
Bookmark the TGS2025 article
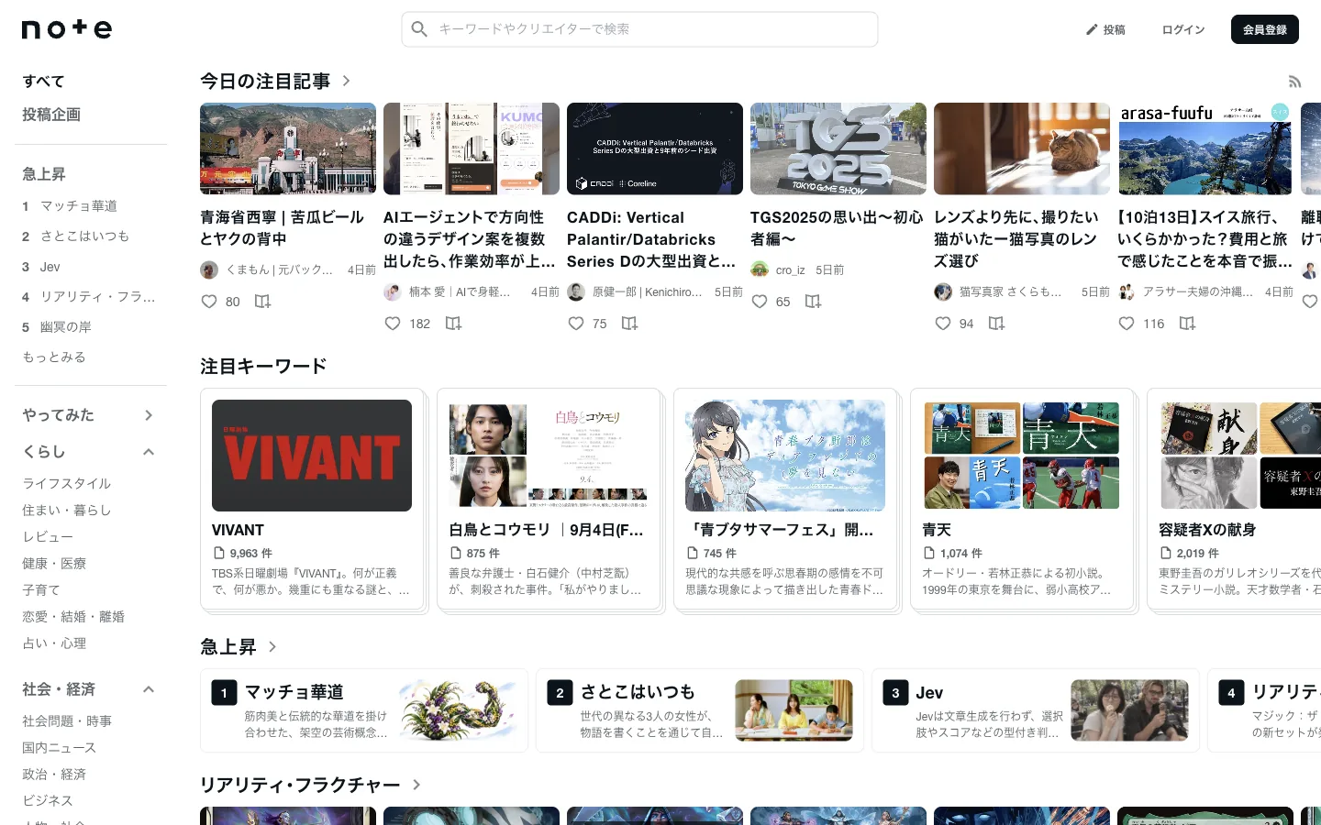(813, 302)
